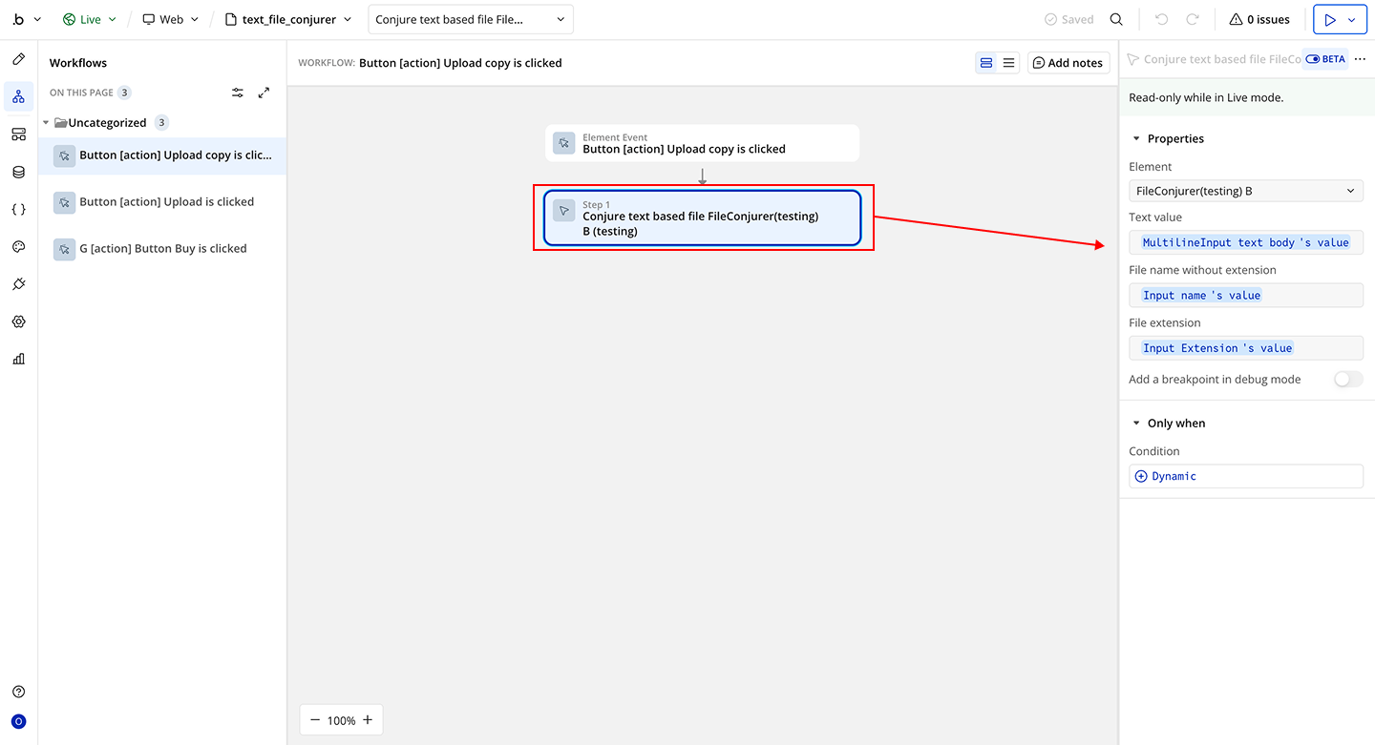
Task: Collapse the Properties section
Action: pos(1136,139)
